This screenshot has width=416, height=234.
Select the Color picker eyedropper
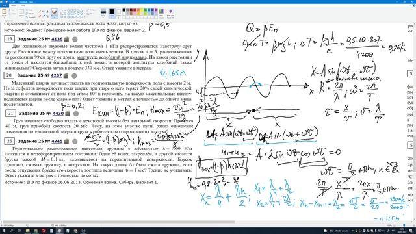click(x=44, y=16)
